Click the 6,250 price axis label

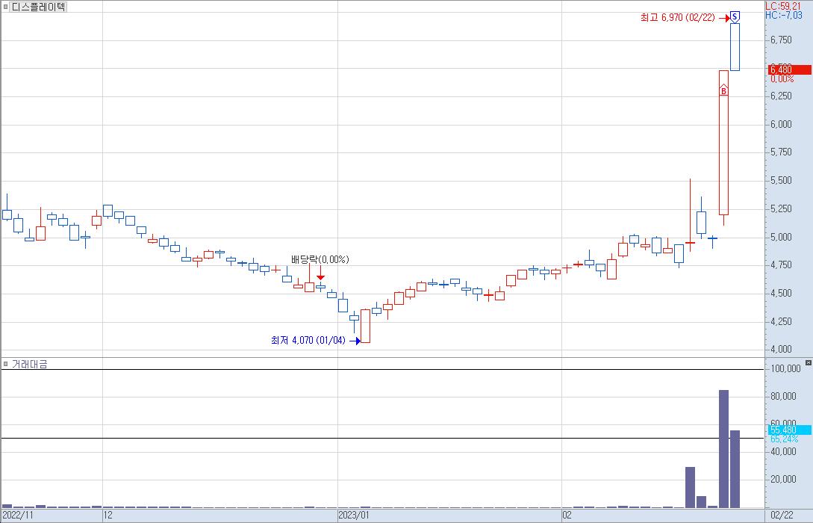coord(781,96)
